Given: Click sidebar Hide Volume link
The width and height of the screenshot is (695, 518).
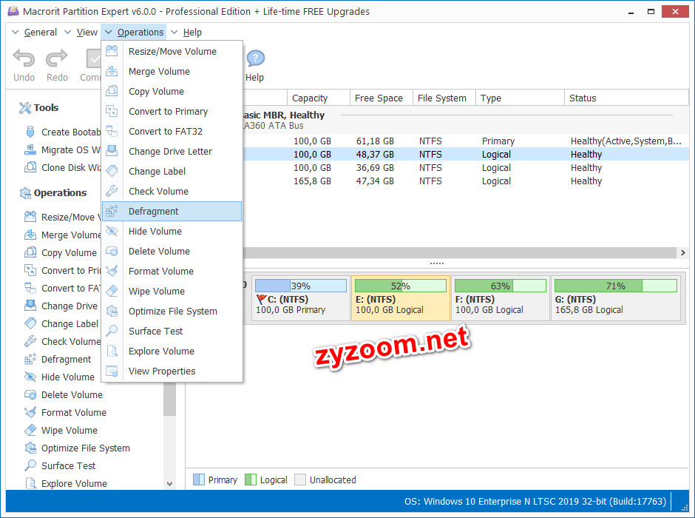Looking at the screenshot, I should point(68,377).
